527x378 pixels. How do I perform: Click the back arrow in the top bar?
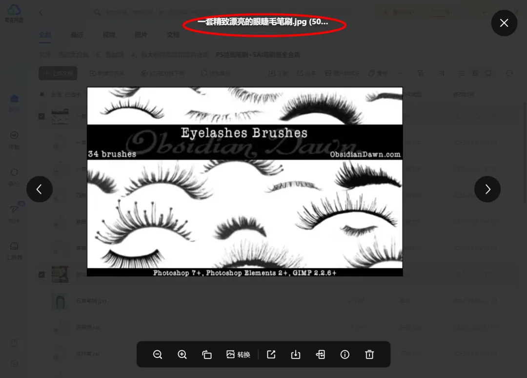41,12
